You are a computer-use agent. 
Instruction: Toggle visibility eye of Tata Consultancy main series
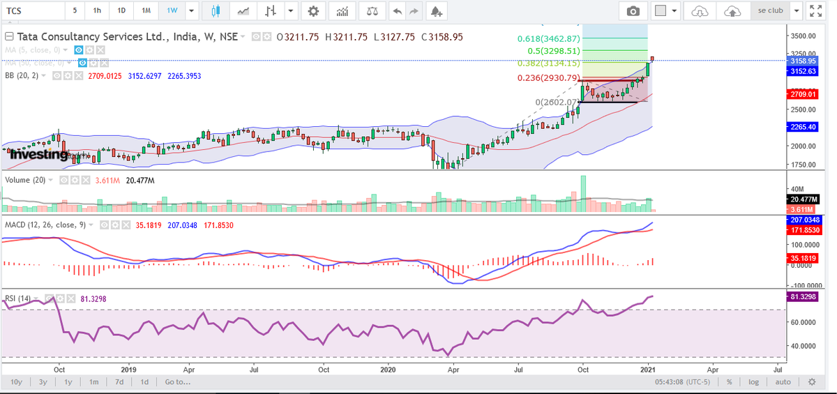tap(256, 37)
